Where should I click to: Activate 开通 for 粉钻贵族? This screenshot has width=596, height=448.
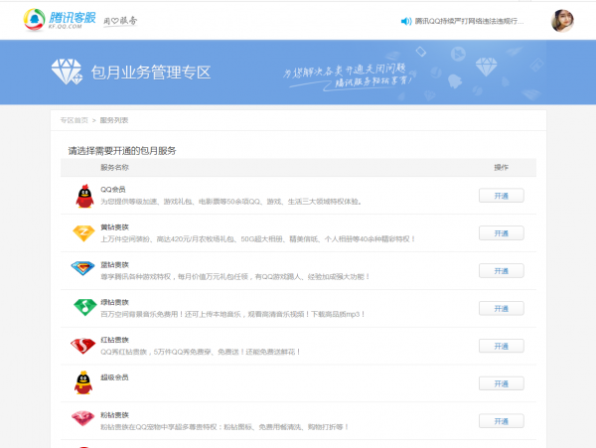[x=501, y=421]
